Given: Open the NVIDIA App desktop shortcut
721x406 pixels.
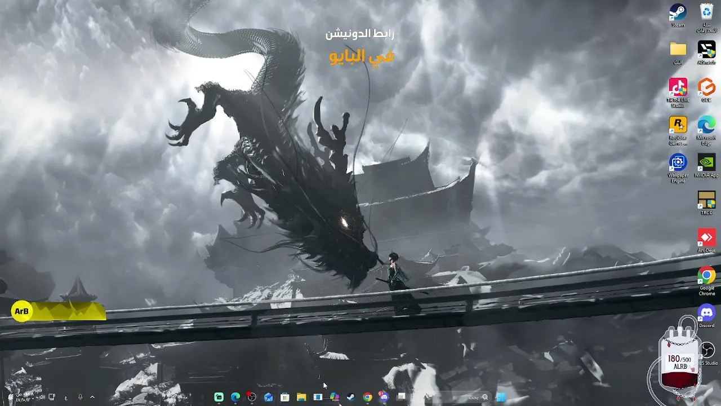Looking at the screenshot, I should 706,166.
